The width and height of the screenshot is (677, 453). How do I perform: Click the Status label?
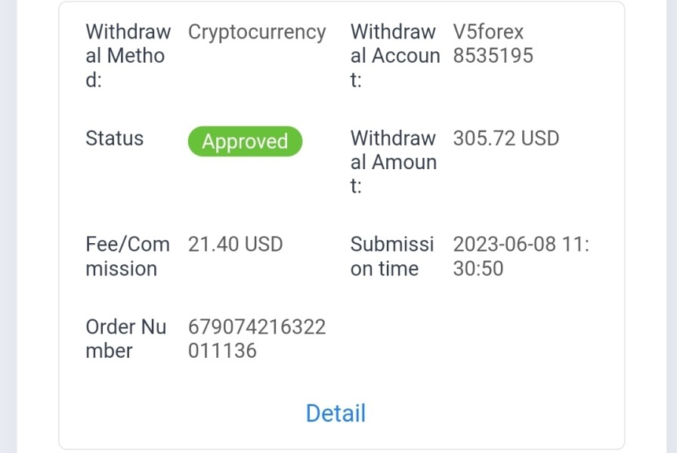[114, 139]
